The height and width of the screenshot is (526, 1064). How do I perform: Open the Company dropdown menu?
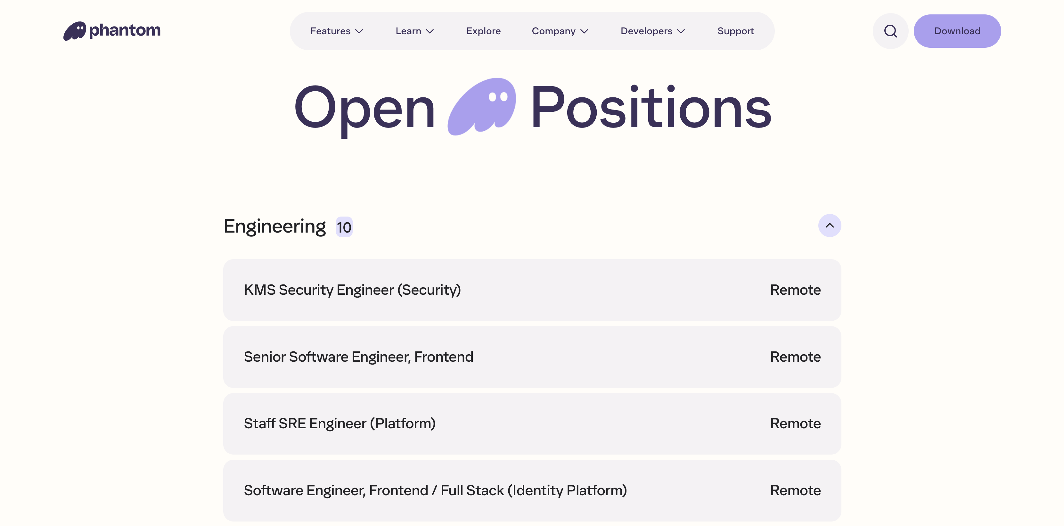[560, 31]
